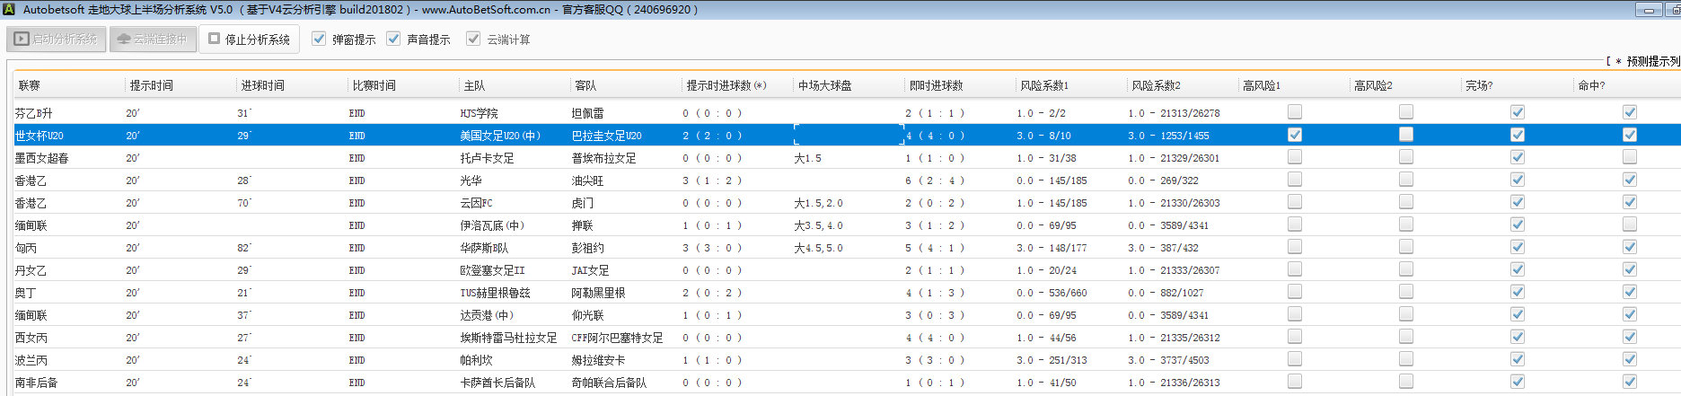Click the 中场大球盘 cell in the selected row
1681x396 pixels.
[x=848, y=136]
